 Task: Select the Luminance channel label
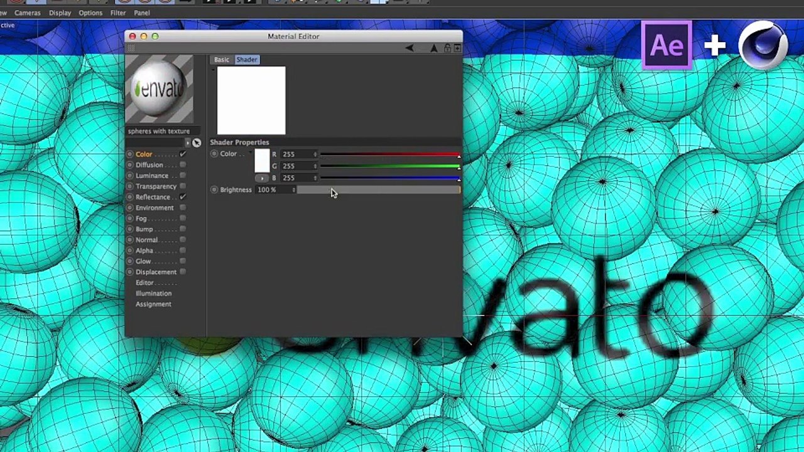coord(152,176)
